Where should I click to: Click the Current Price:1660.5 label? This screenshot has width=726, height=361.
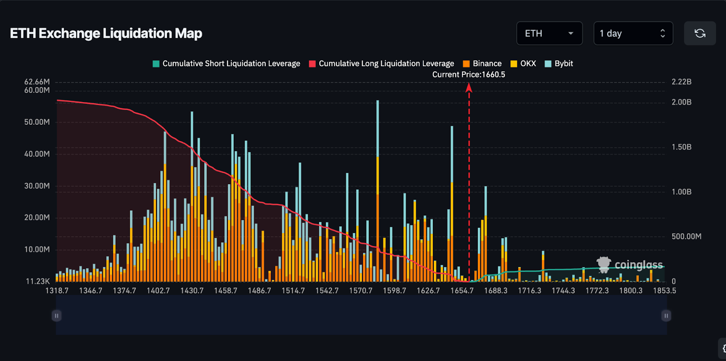click(469, 74)
